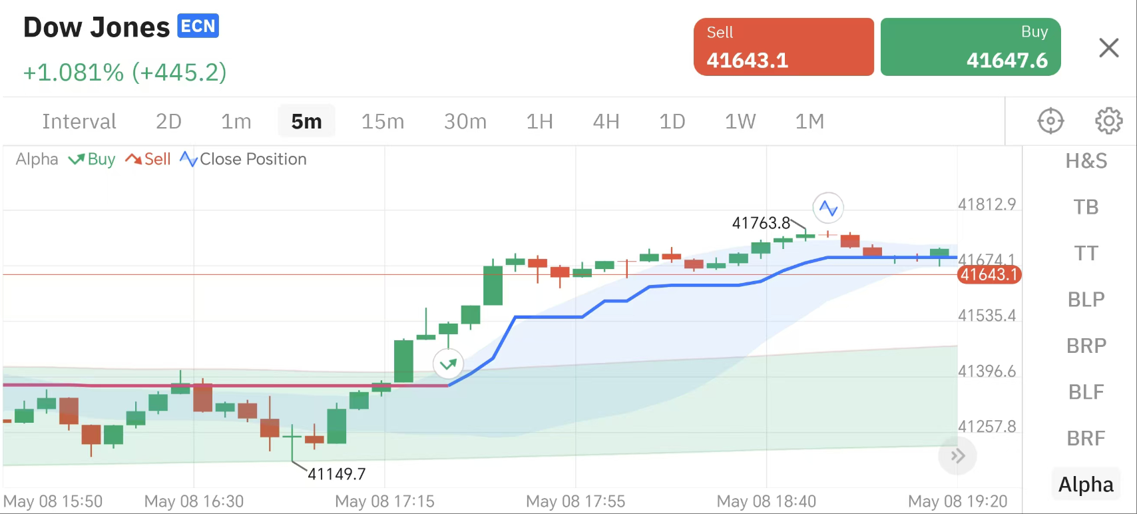
Task: Click the red Sell legend item
Action: point(148,159)
